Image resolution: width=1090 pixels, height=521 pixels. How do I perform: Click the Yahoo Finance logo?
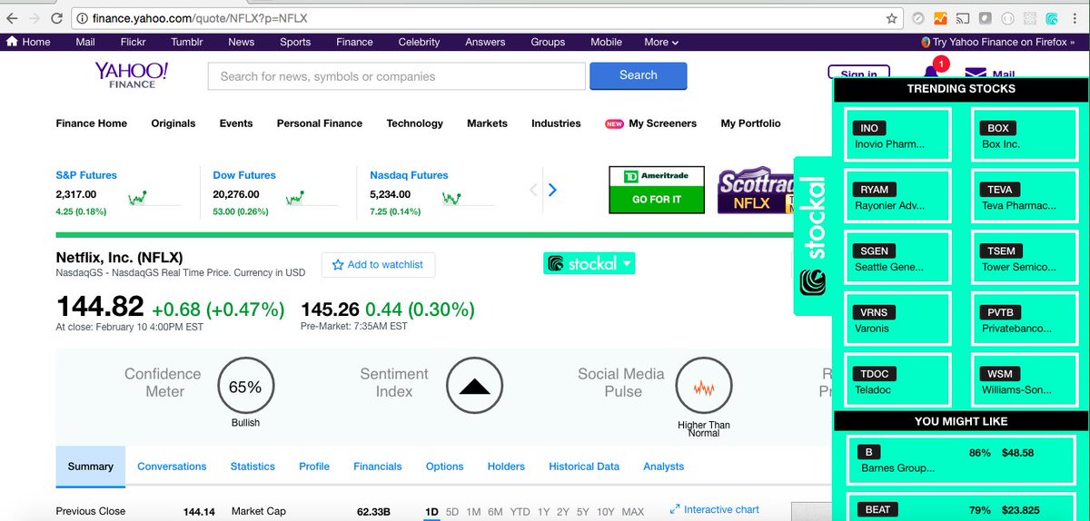coord(132,75)
